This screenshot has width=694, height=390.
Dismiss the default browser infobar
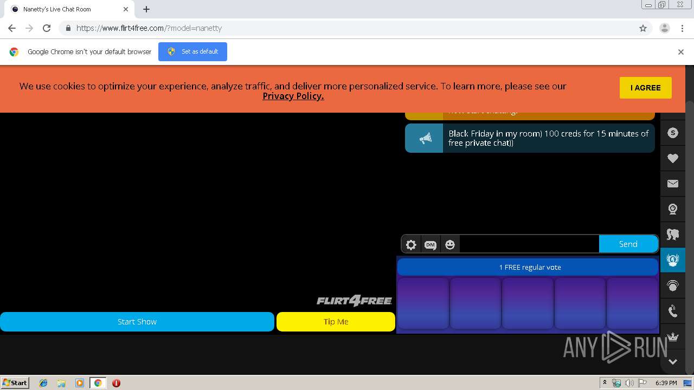click(x=681, y=52)
